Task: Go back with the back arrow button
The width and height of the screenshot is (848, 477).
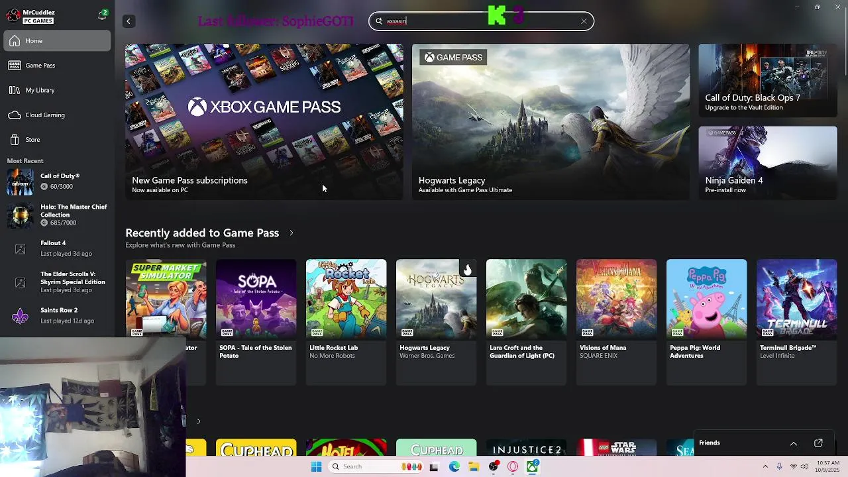Action: pyautogui.click(x=129, y=21)
